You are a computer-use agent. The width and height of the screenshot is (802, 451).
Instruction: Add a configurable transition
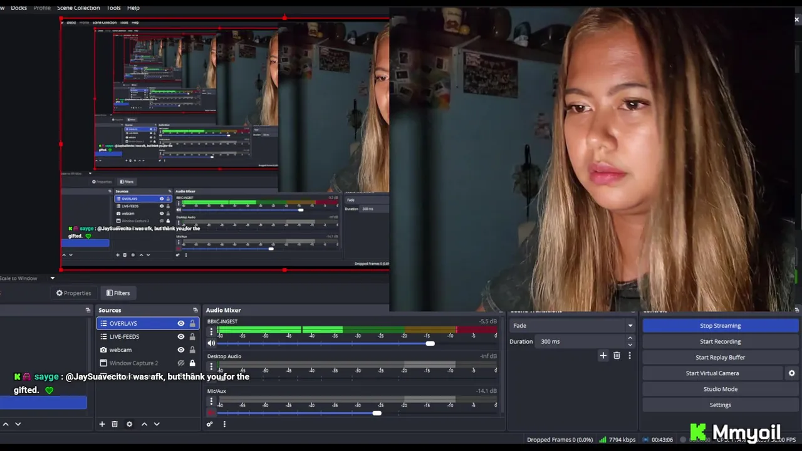point(603,356)
